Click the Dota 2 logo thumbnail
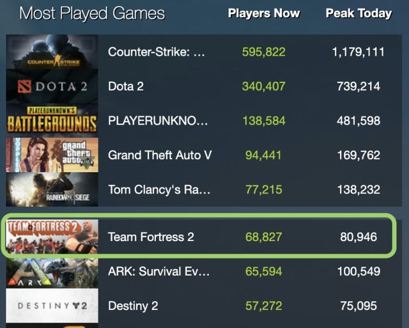 pos(52,86)
